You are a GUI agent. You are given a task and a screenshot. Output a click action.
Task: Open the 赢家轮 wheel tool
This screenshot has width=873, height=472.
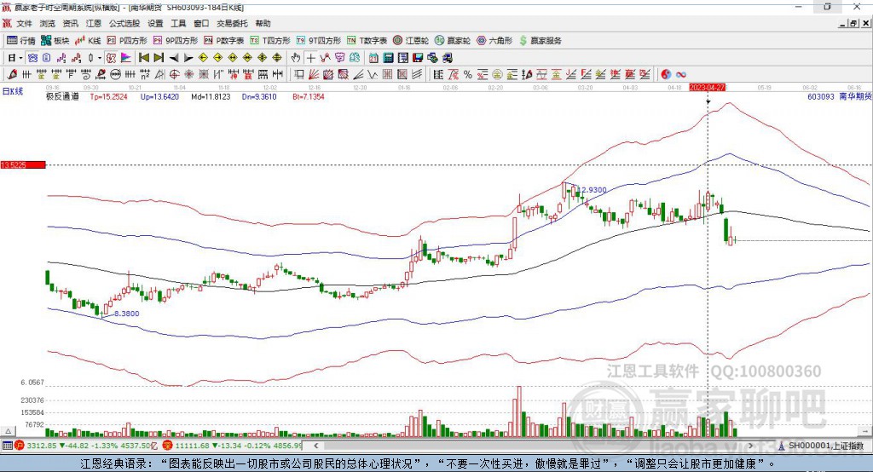pos(453,41)
